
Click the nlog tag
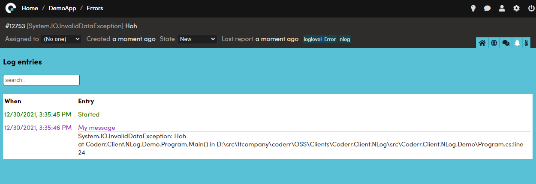(x=345, y=39)
